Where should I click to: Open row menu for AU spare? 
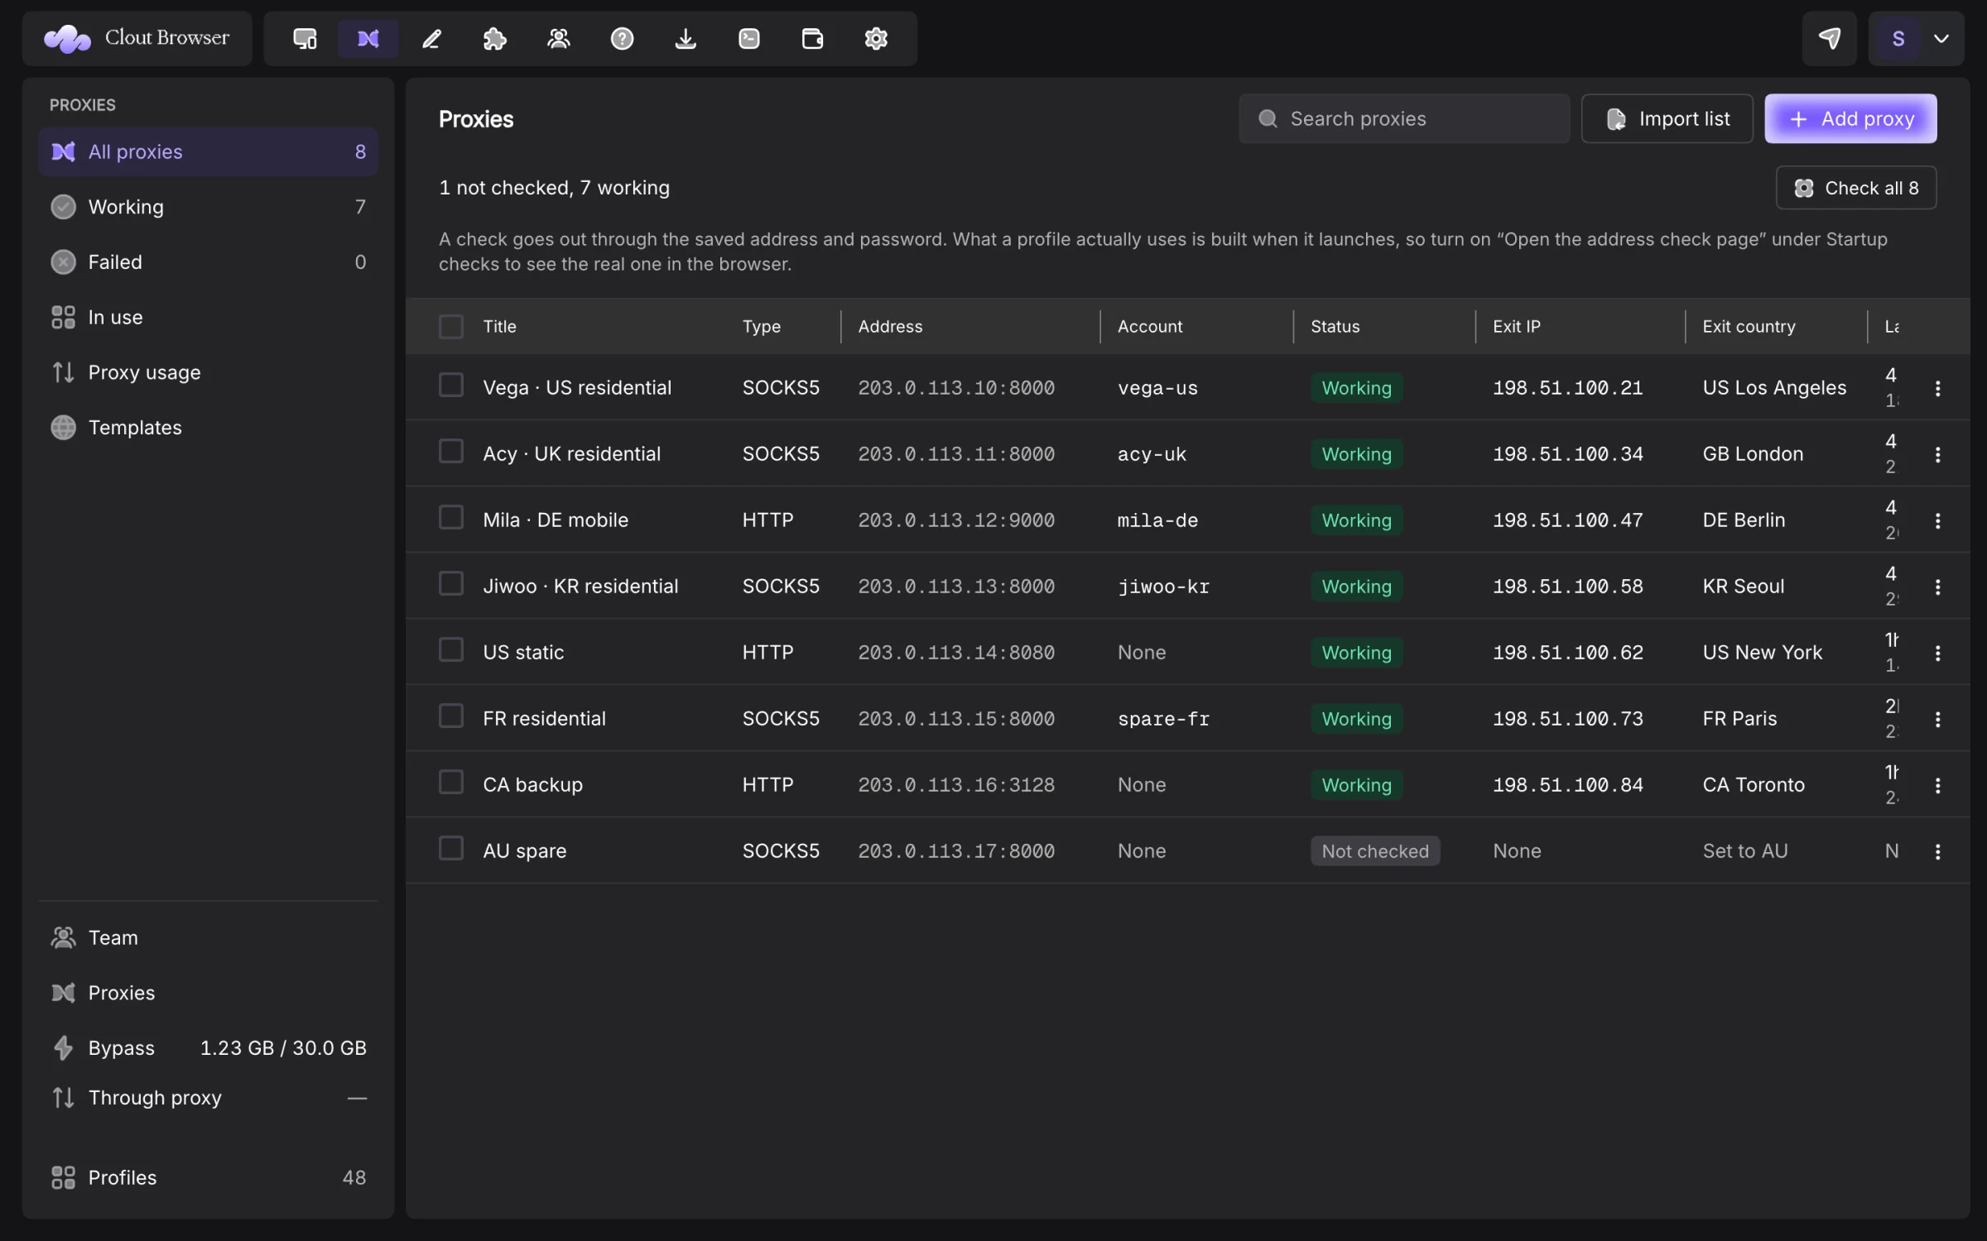coord(1937,851)
